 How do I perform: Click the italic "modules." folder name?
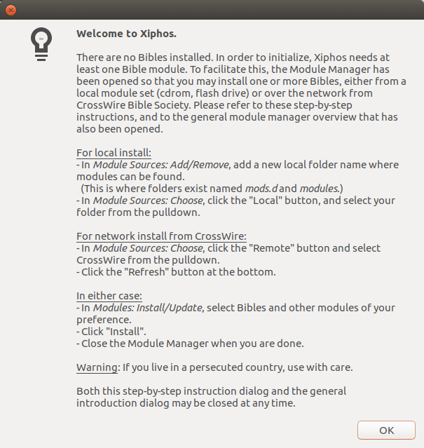pos(320,189)
